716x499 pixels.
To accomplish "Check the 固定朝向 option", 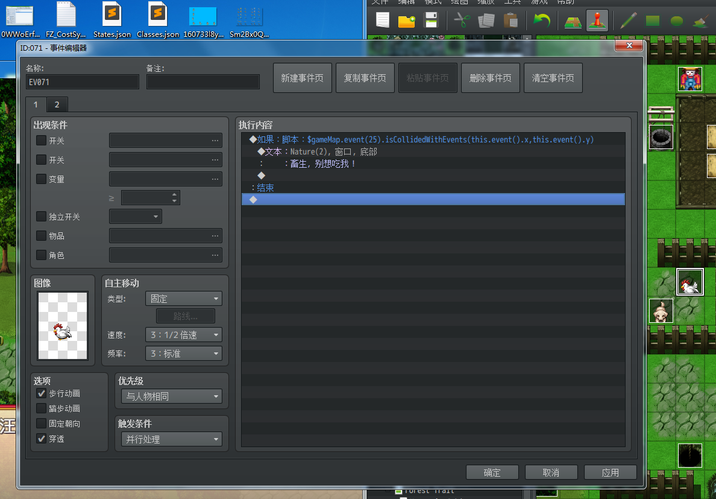I will point(41,423).
